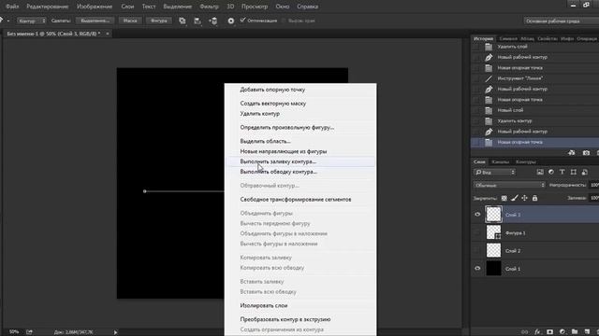
Task: Open the Обычные blend mode dropdown
Action: (509, 185)
